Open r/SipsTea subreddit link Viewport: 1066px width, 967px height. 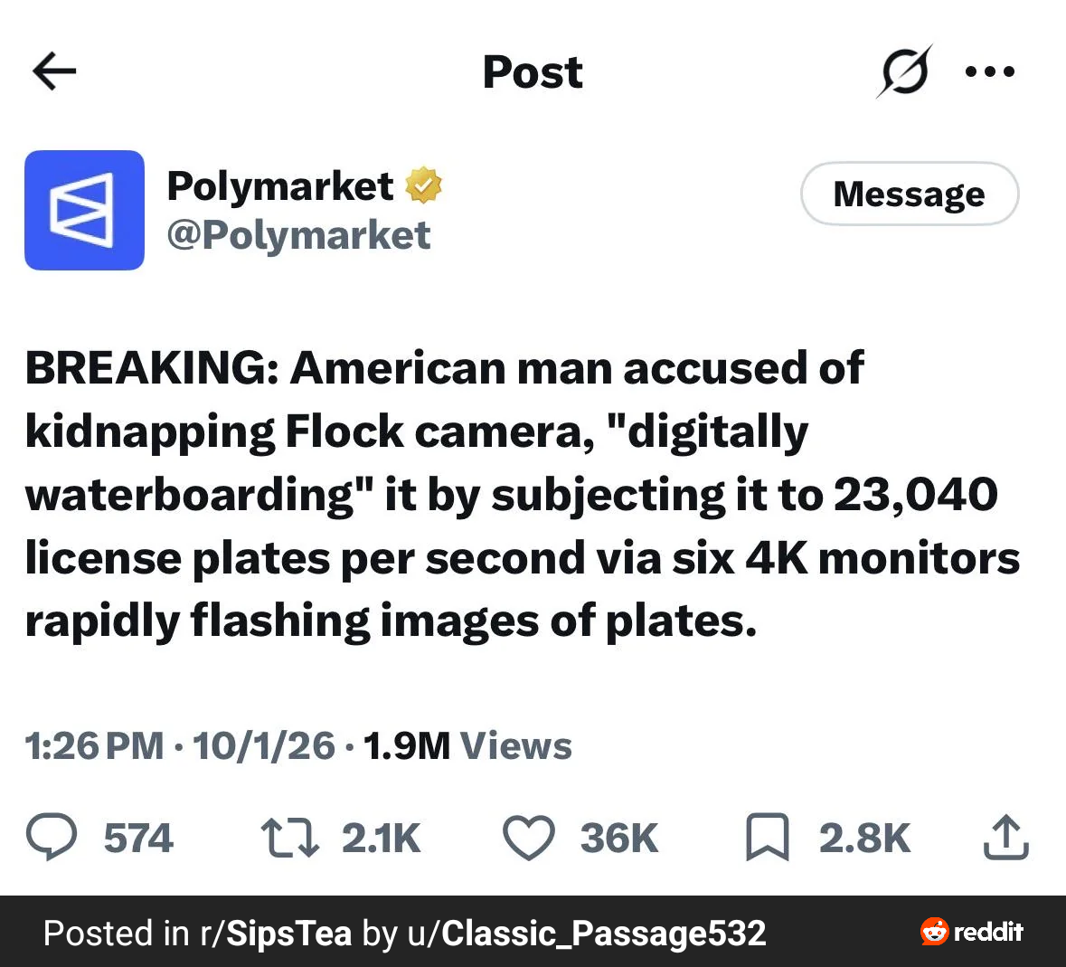tap(276, 933)
